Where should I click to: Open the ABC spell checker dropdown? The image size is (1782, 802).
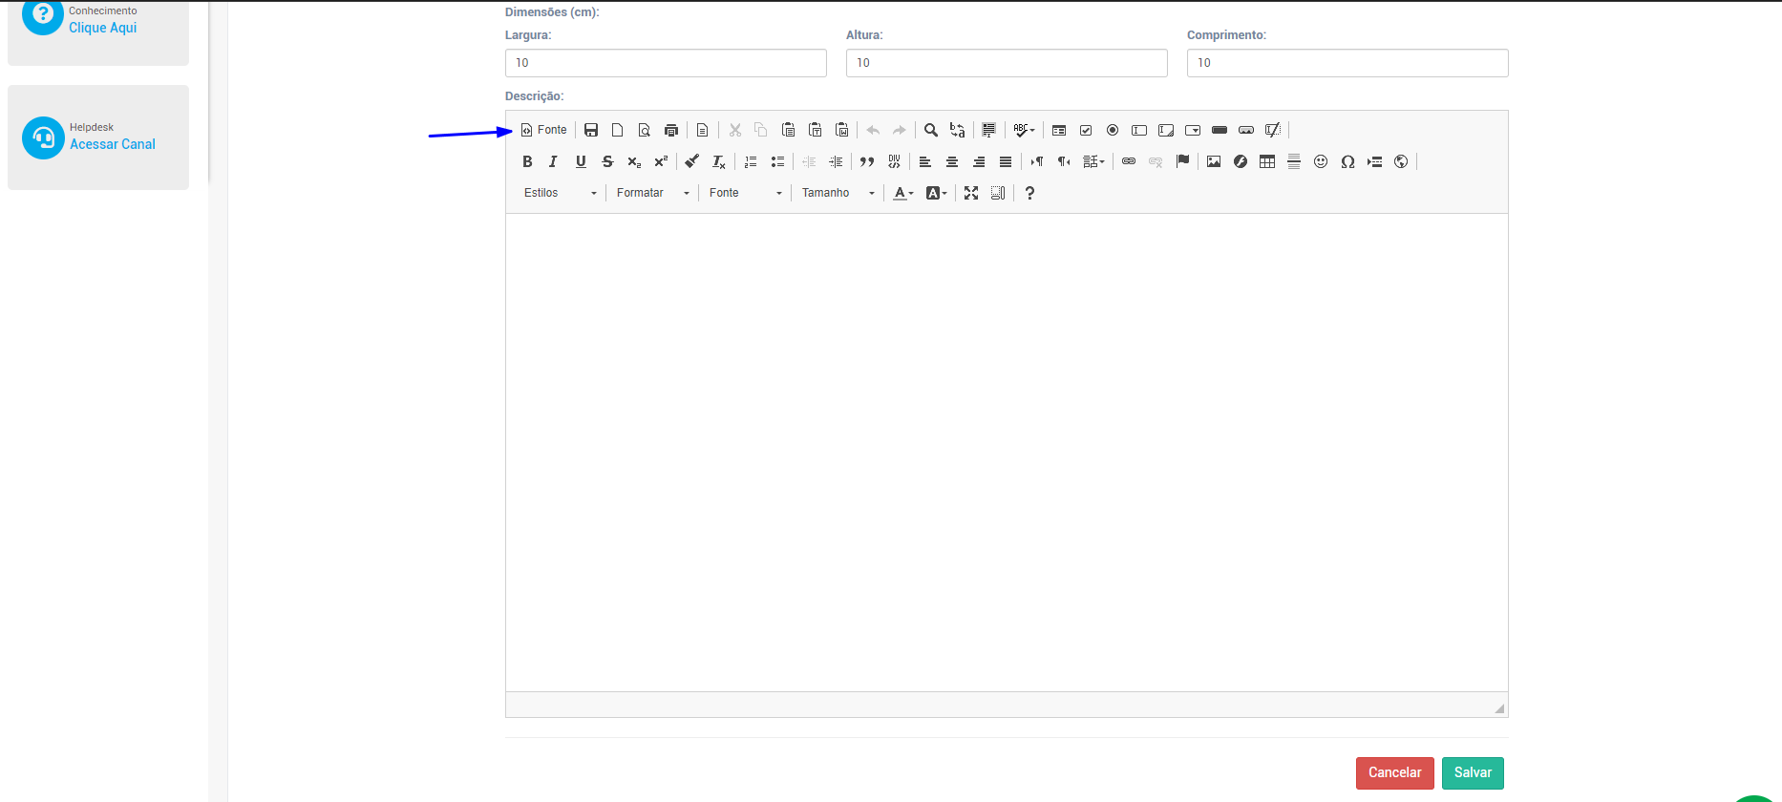click(x=1024, y=130)
